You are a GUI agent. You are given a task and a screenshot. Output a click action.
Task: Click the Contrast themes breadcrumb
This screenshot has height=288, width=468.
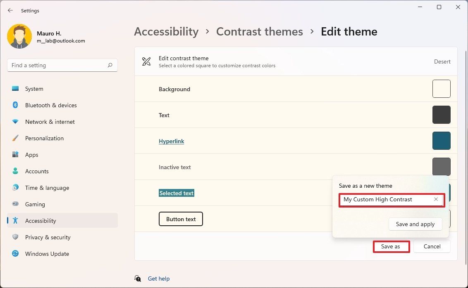point(260,31)
